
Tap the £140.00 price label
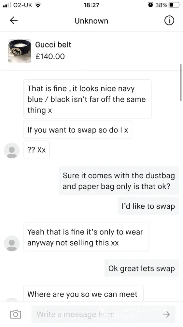pyautogui.click(x=50, y=56)
